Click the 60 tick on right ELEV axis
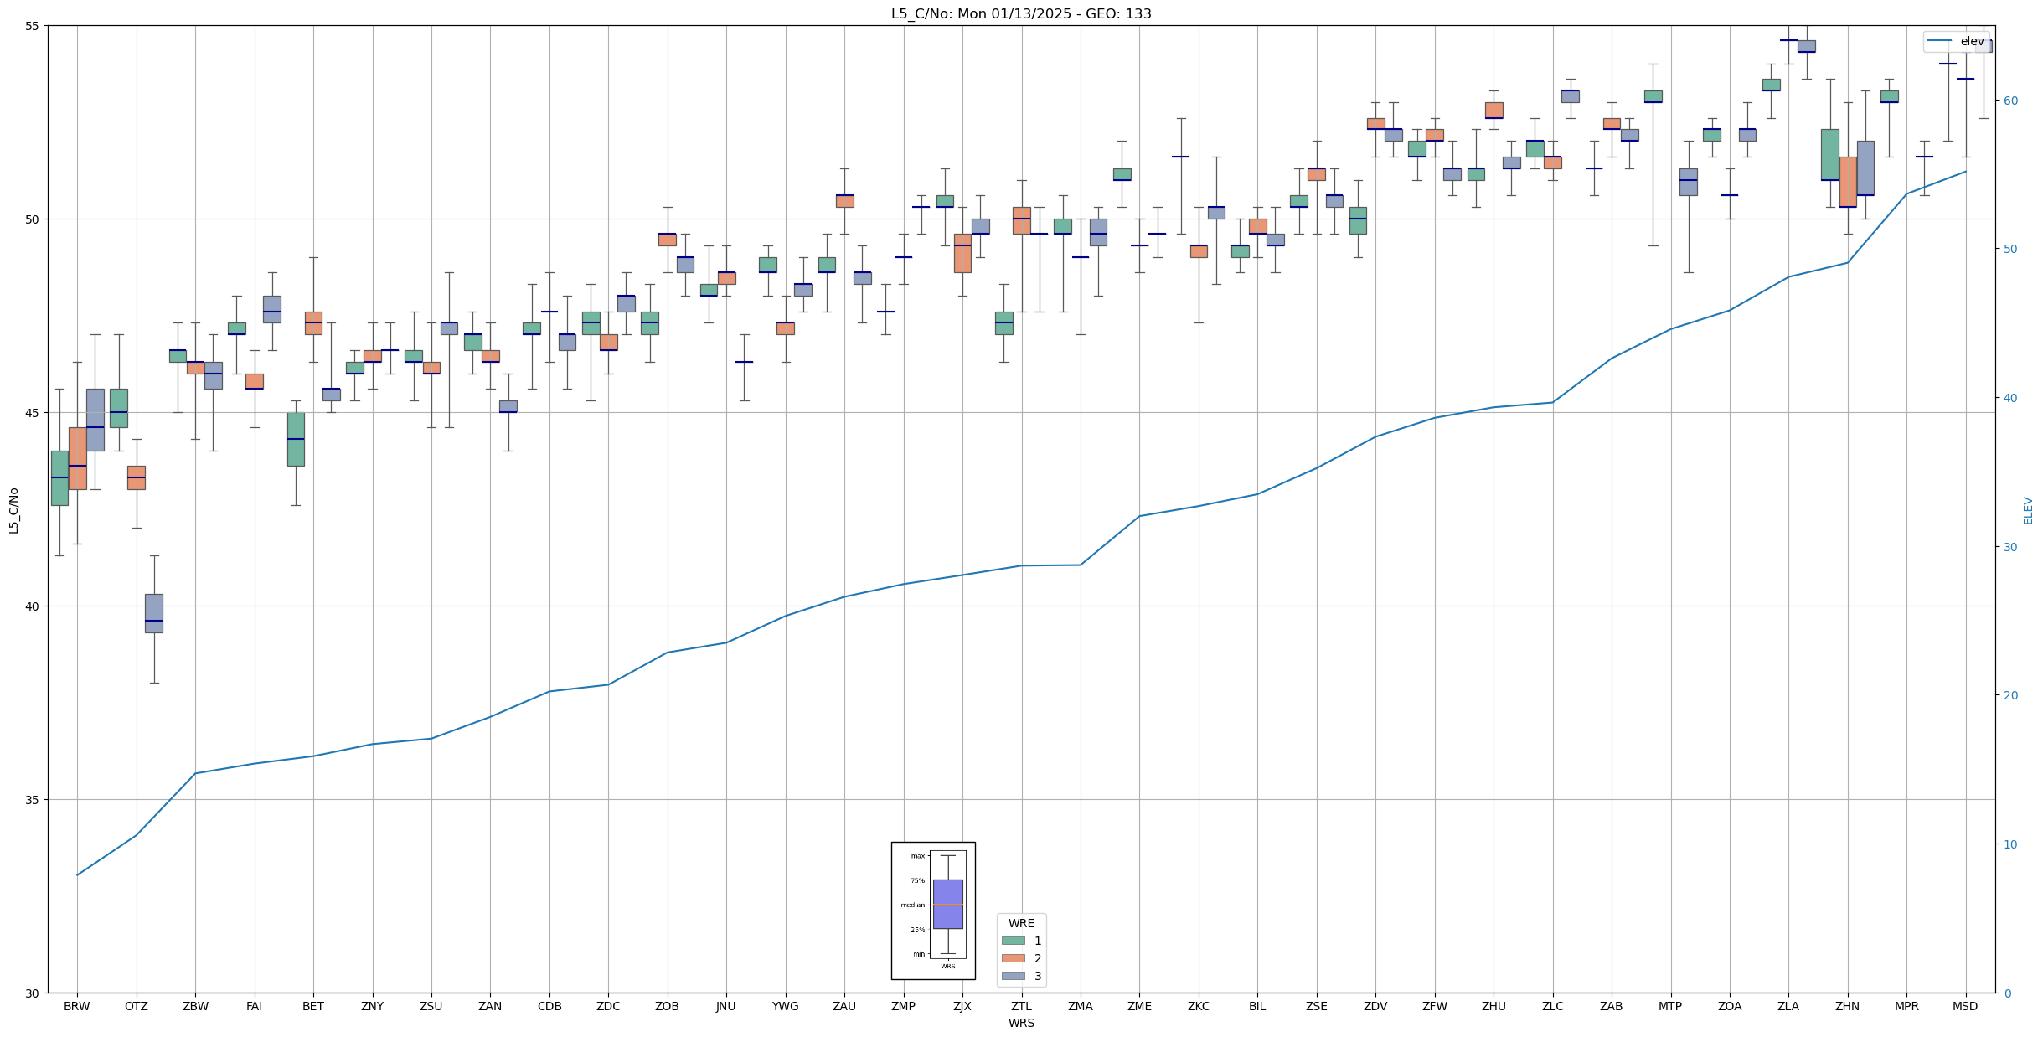The image size is (2043, 1037). (x=2009, y=101)
